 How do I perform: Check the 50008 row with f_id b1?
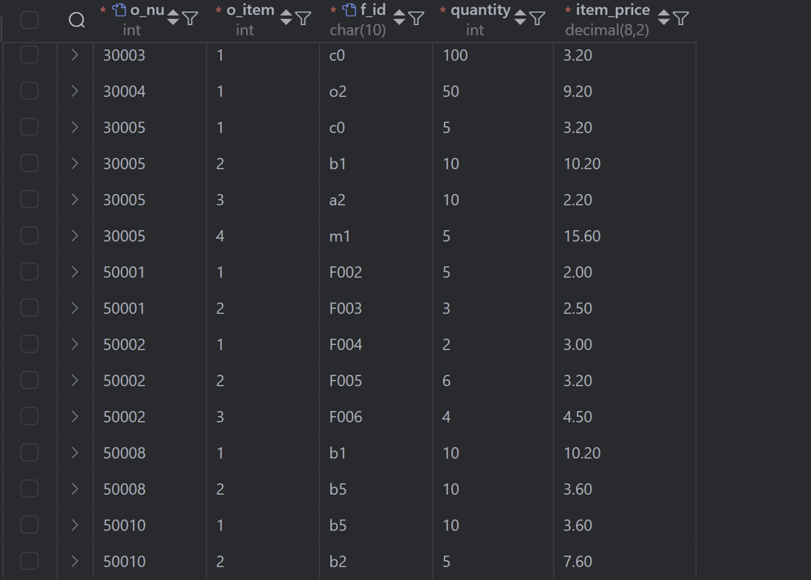[x=30, y=453]
